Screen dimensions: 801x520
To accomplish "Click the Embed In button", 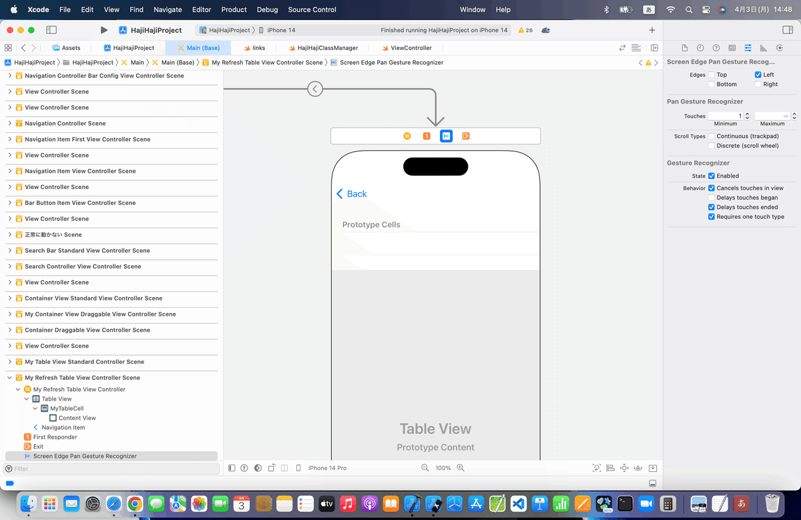I will coord(653,468).
